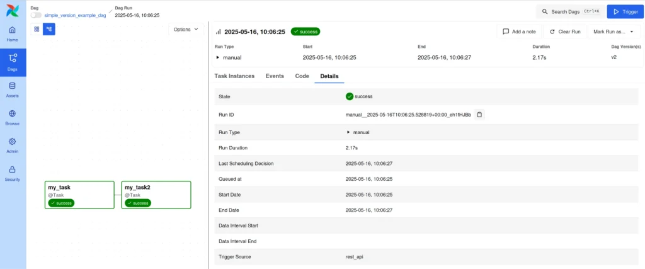Click the Clear Run button
Screen dimensions: 645x269
click(x=565, y=31)
